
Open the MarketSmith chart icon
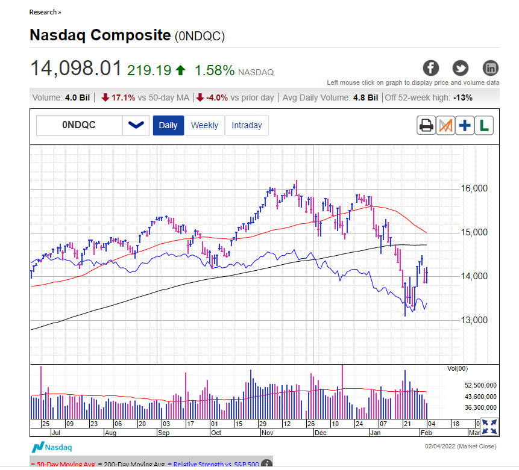[445, 126]
